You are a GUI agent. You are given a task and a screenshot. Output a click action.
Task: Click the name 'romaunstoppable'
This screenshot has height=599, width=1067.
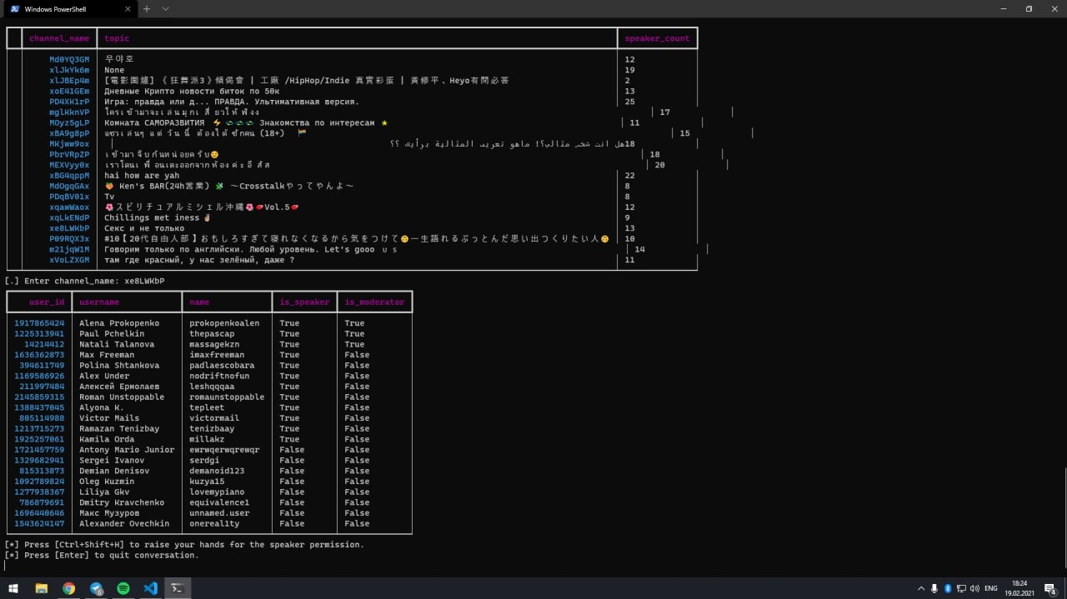coord(227,397)
